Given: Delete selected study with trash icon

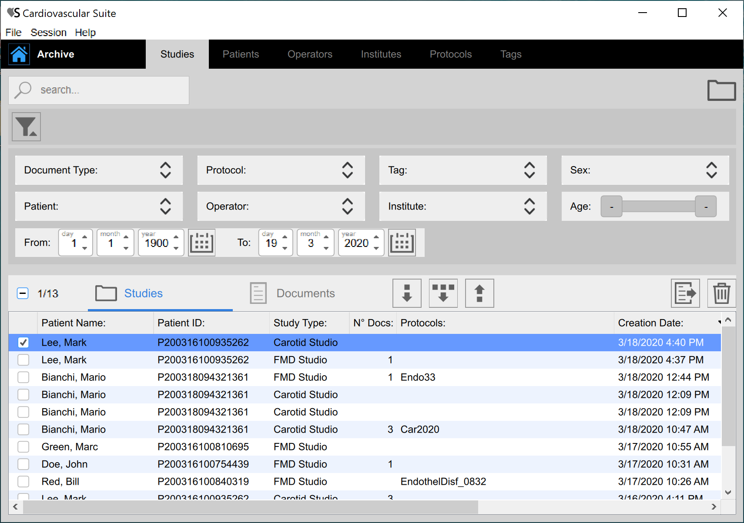Looking at the screenshot, I should coord(721,293).
